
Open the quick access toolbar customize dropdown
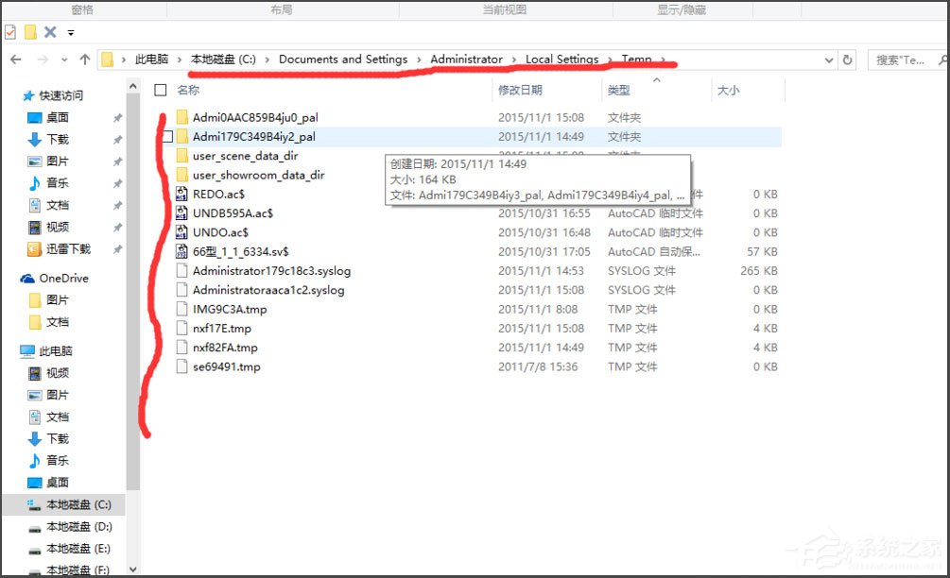(70, 31)
